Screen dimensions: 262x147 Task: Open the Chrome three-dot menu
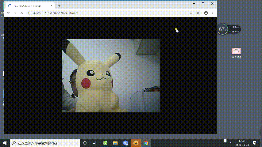(213, 13)
